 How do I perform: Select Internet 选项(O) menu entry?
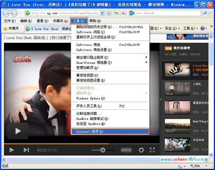point(110,131)
